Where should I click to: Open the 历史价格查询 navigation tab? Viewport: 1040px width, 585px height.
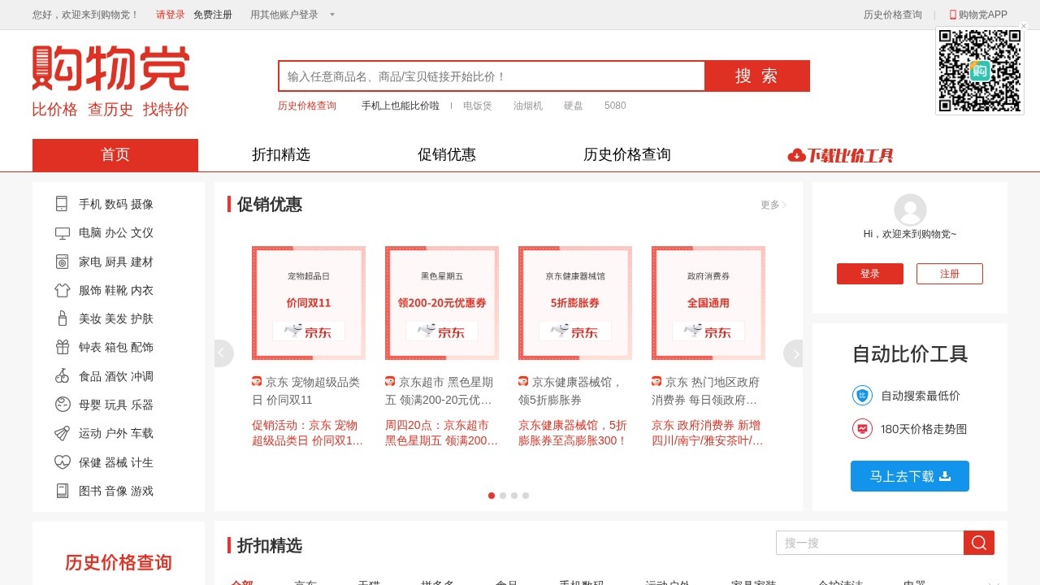(x=627, y=155)
